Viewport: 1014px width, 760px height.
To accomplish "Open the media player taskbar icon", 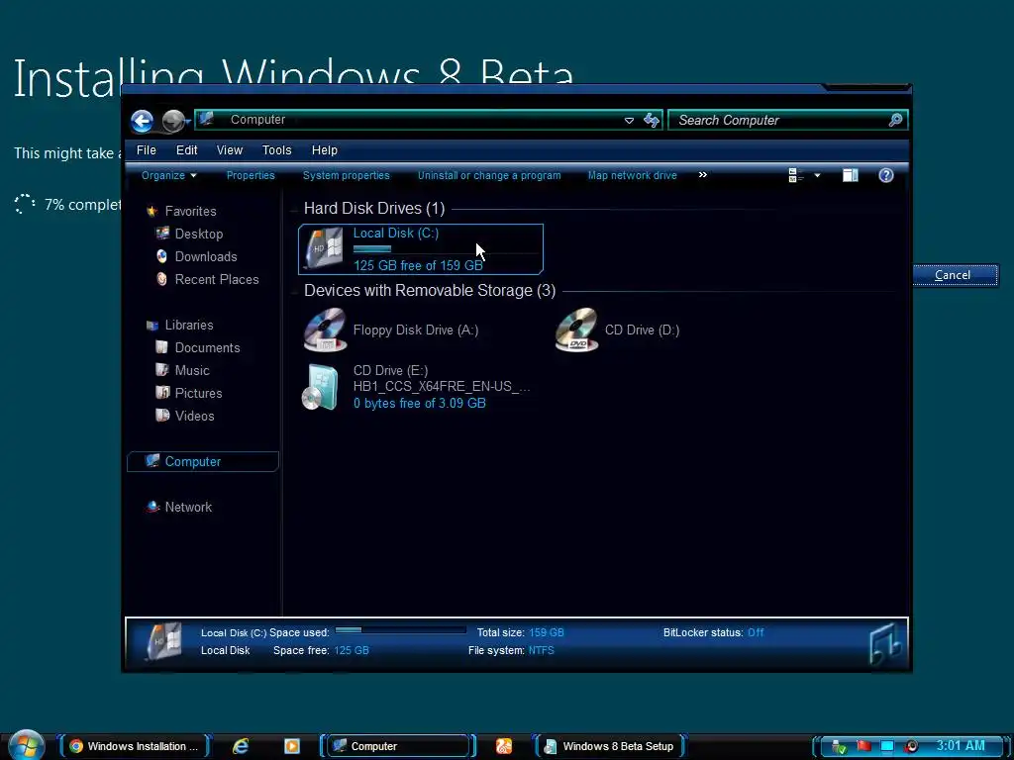I will tap(292, 746).
